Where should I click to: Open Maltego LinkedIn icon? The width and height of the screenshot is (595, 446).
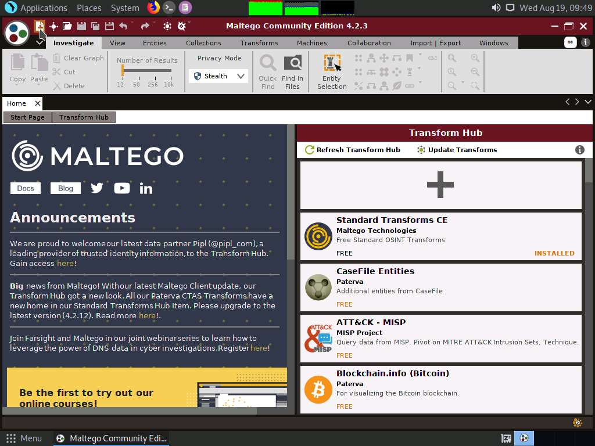pyautogui.click(x=146, y=188)
